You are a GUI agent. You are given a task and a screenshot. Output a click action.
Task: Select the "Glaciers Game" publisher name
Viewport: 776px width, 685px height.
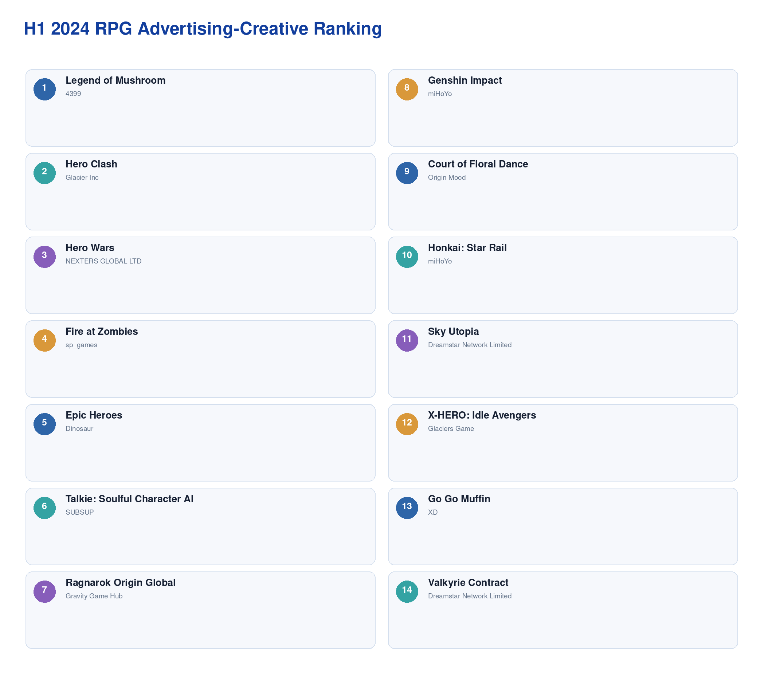click(451, 429)
